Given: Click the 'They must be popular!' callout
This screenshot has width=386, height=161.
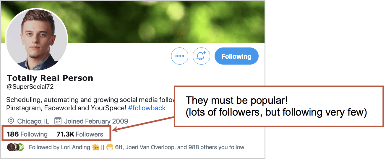Looking at the screenshot, I should click(x=279, y=106).
